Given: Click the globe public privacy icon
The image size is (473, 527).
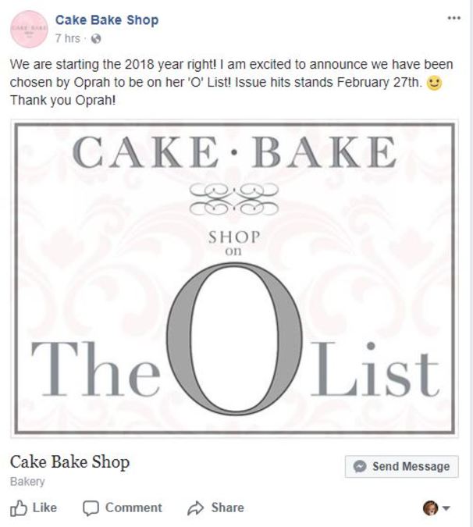Looking at the screenshot, I should (x=95, y=38).
